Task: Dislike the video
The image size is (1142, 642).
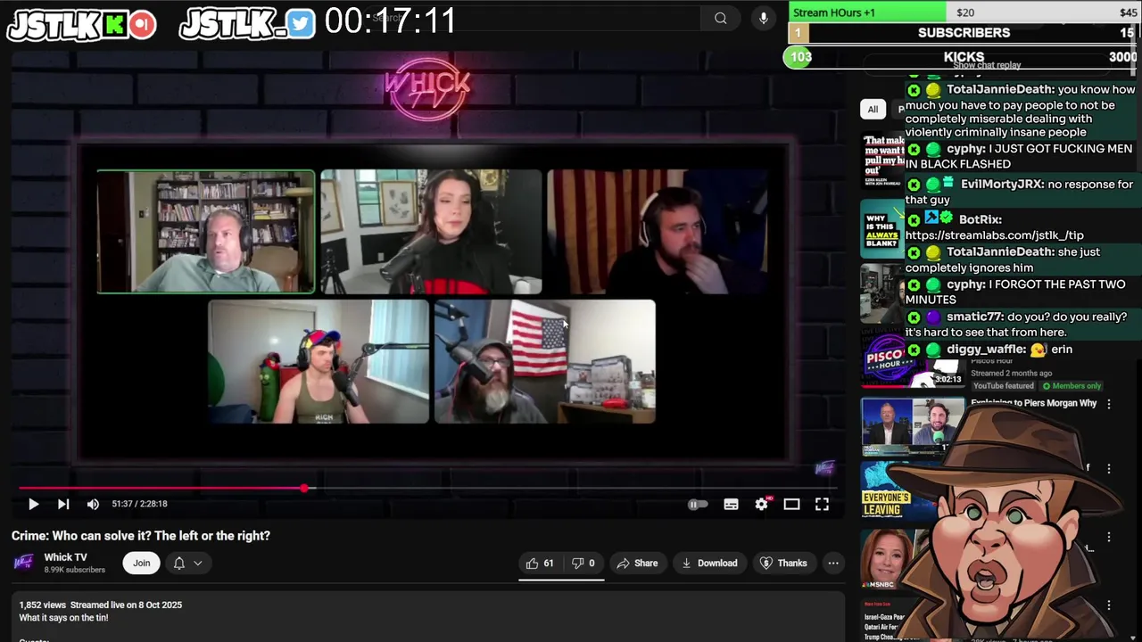Action: (x=583, y=563)
